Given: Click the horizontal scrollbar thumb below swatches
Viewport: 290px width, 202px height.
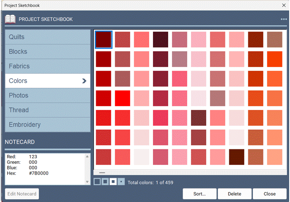Looking at the screenshot, I should pos(102,173).
